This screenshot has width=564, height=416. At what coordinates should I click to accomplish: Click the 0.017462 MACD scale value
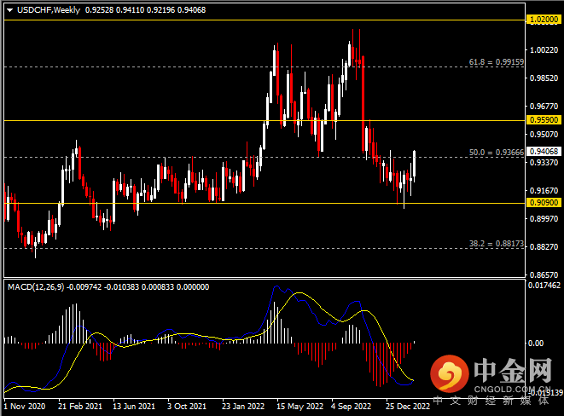pyautogui.click(x=543, y=286)
